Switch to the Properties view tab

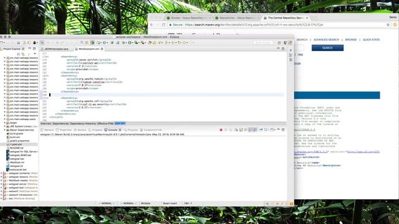(x=64, y=130)
